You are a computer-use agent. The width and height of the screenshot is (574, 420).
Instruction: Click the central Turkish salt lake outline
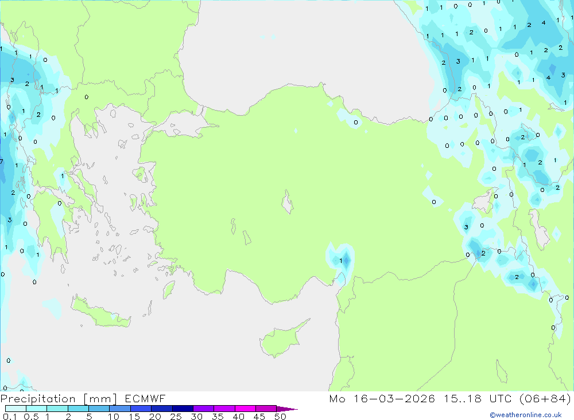(288, 202)
